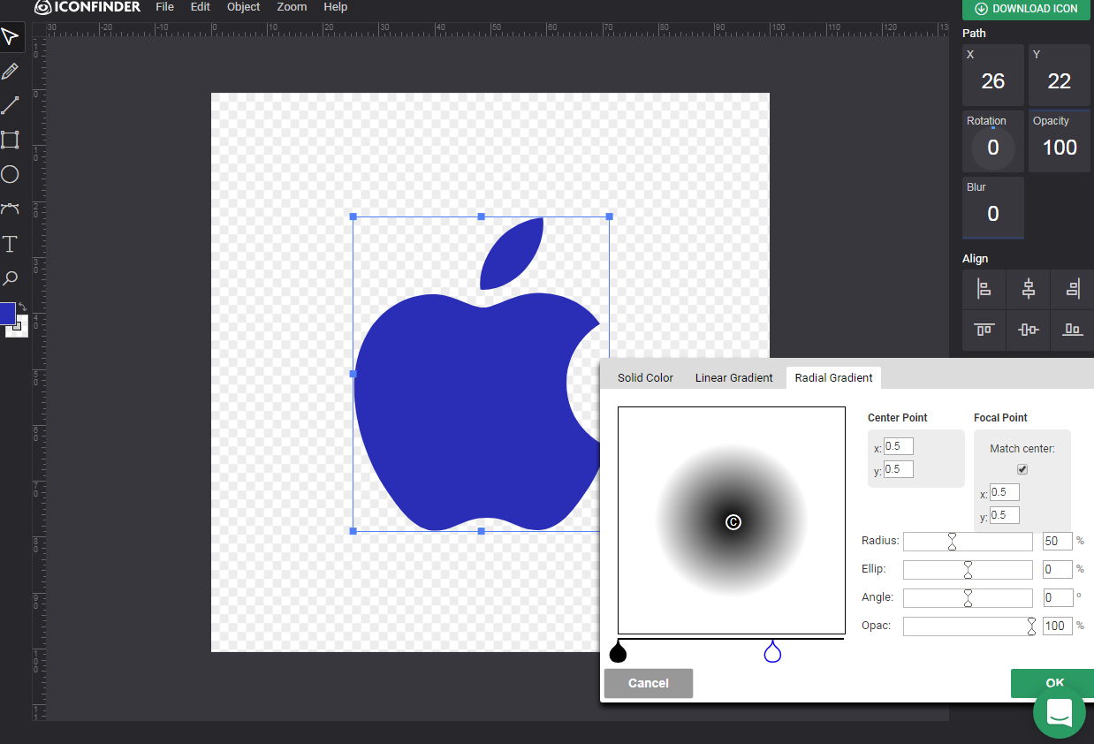This screenshot has width=1094, height=744.
Task: Click the Center Point x field
Action: [x=899, y=446]
